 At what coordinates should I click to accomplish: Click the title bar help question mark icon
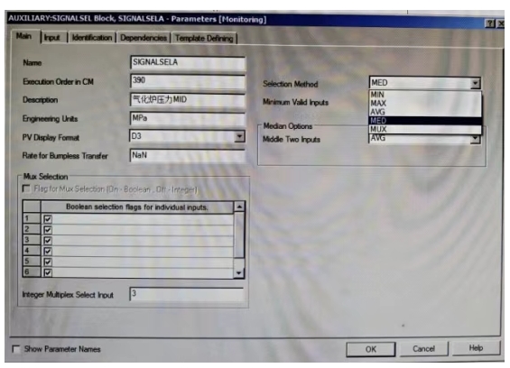(x=490, y=23)
